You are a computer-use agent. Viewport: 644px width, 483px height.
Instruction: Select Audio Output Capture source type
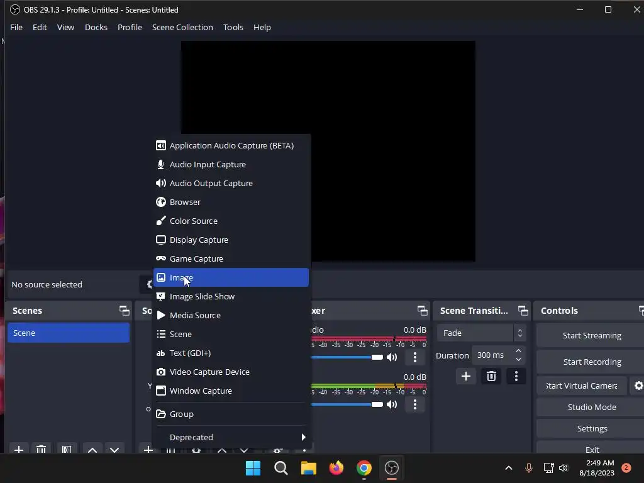231,183
